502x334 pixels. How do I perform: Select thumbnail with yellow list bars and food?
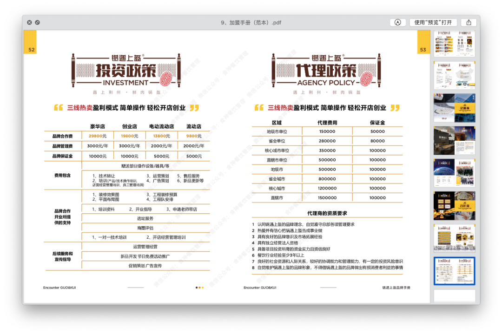[454, 238]
